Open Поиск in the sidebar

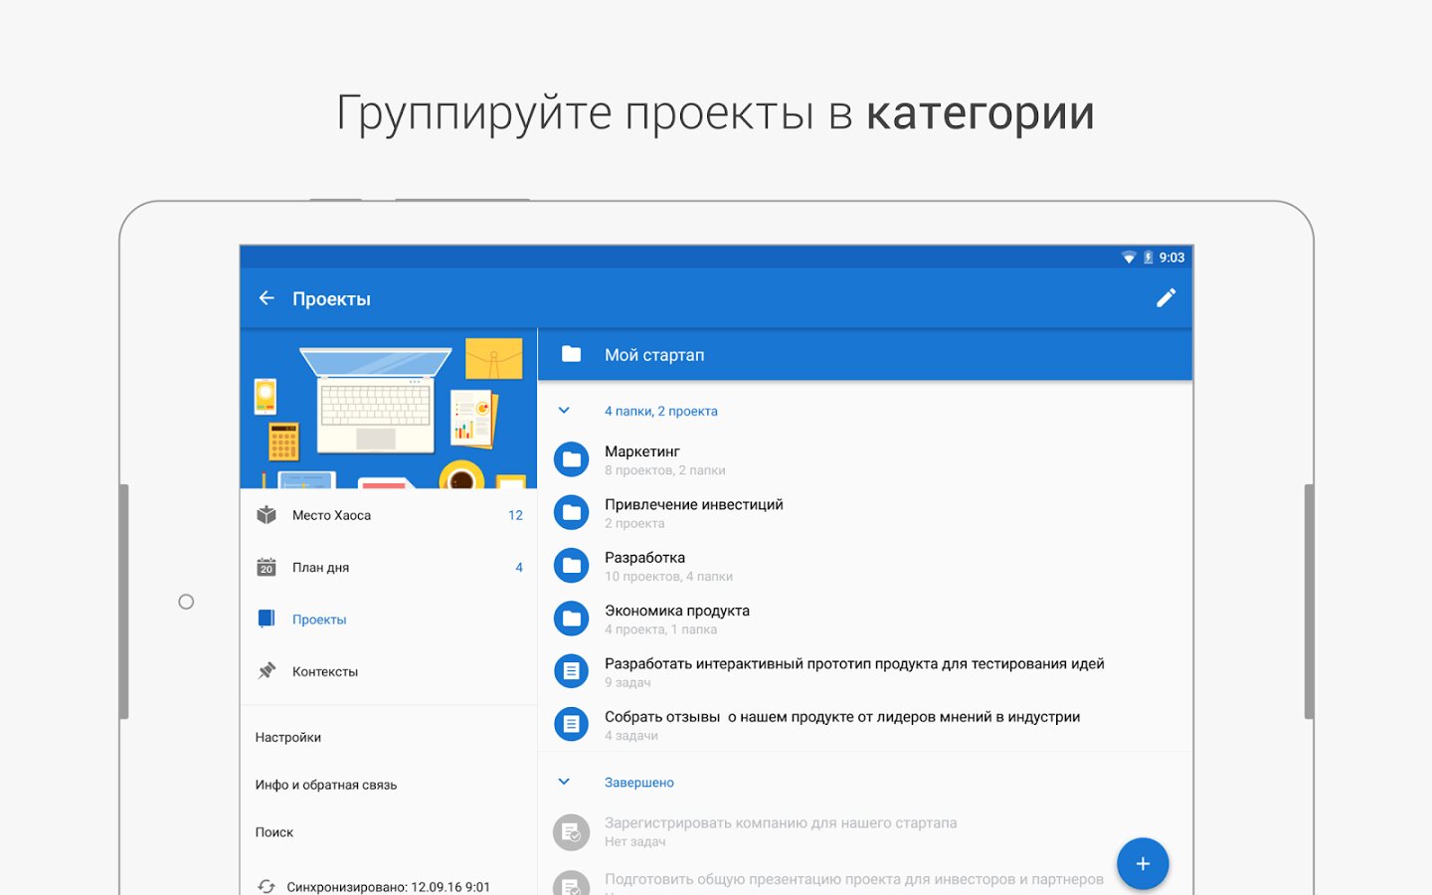(x=274, y=832)
